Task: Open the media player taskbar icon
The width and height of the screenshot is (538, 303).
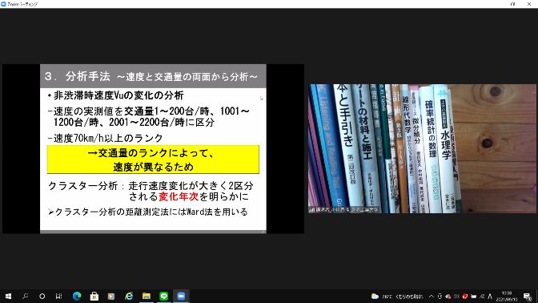Action: click(111, 296)
